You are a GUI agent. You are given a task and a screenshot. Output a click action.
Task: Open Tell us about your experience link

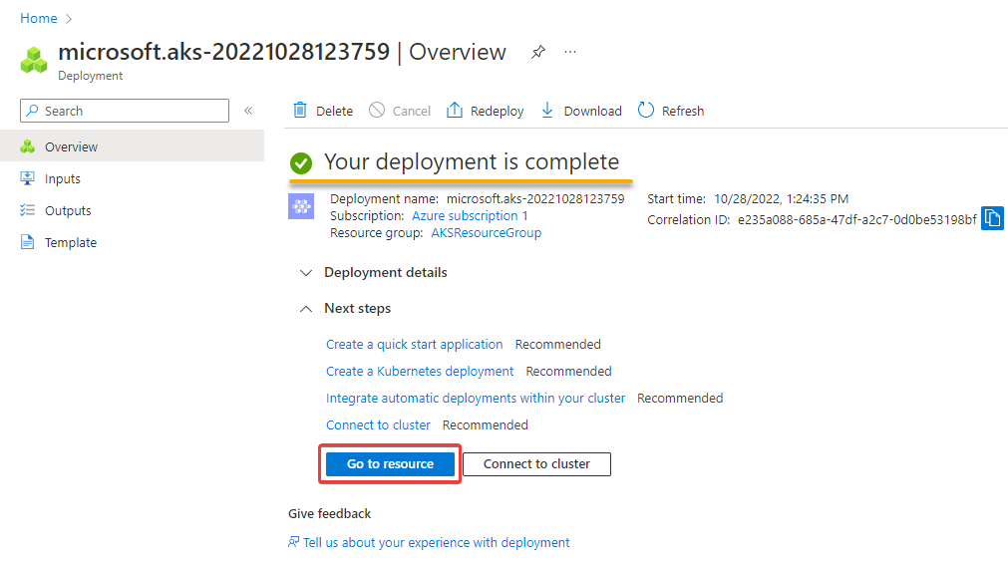436,543
